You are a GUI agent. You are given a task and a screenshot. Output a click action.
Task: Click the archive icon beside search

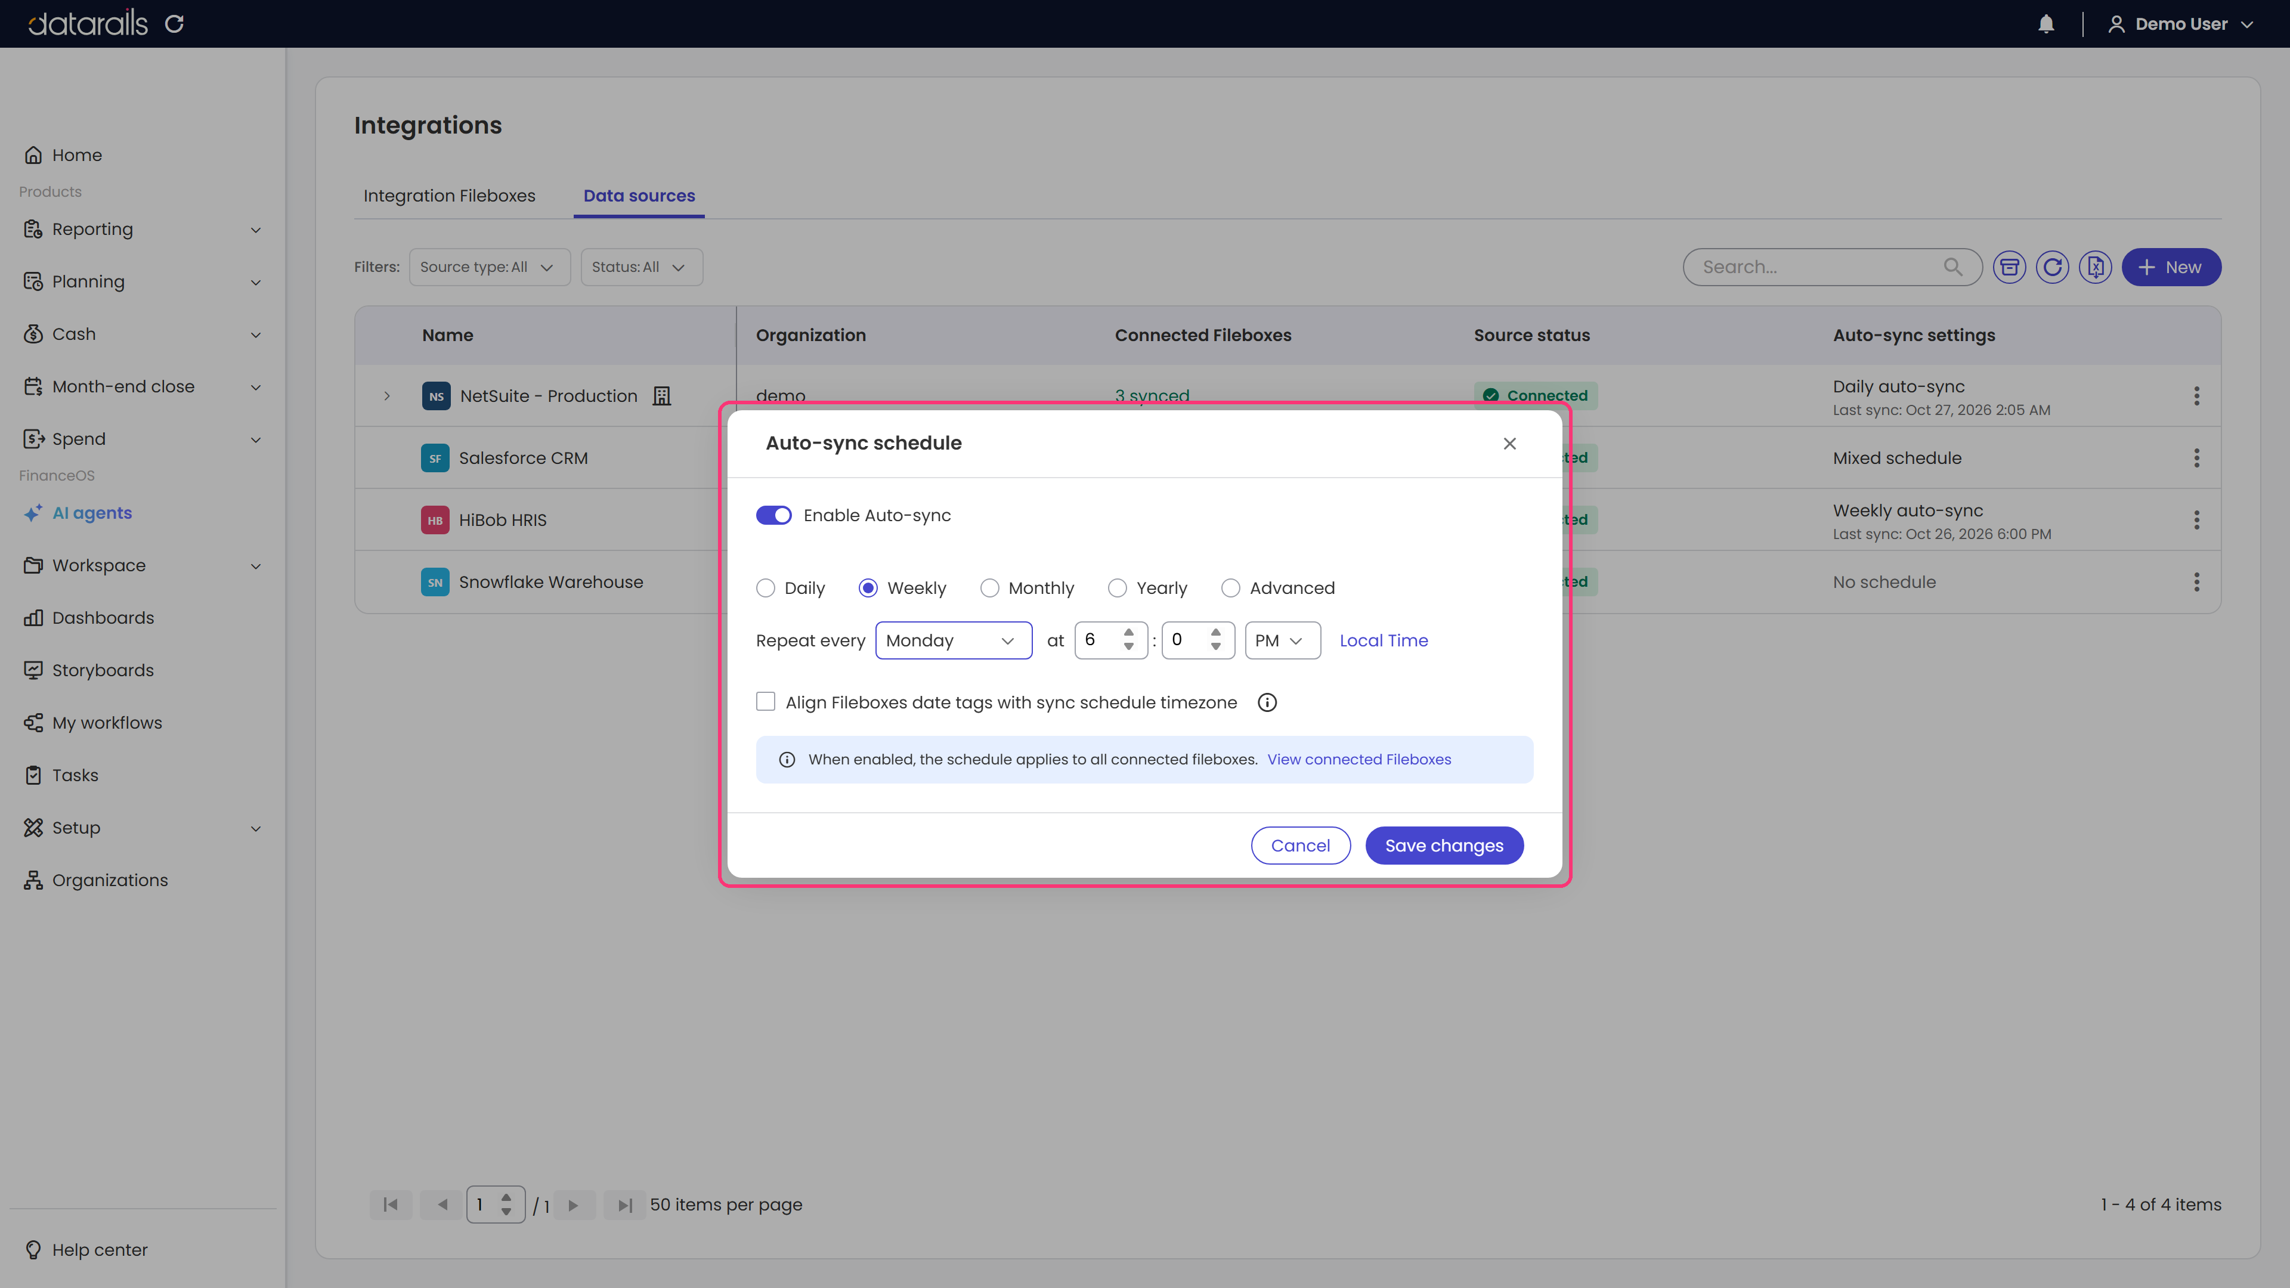(x=2009, y=267)
